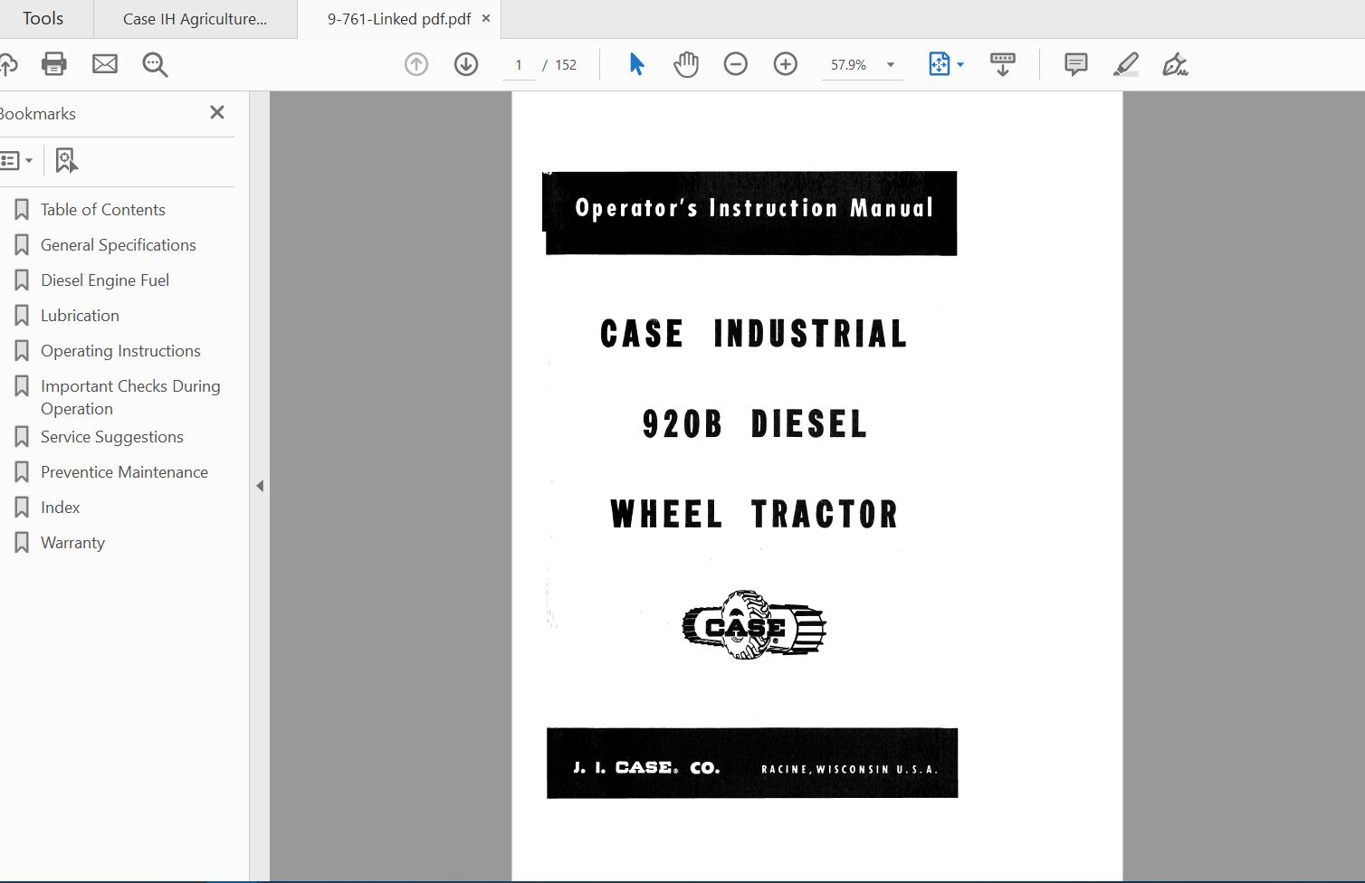Go to next page arrow
The width and height of the screenshot is (1365, 883).
pos(466,64)
